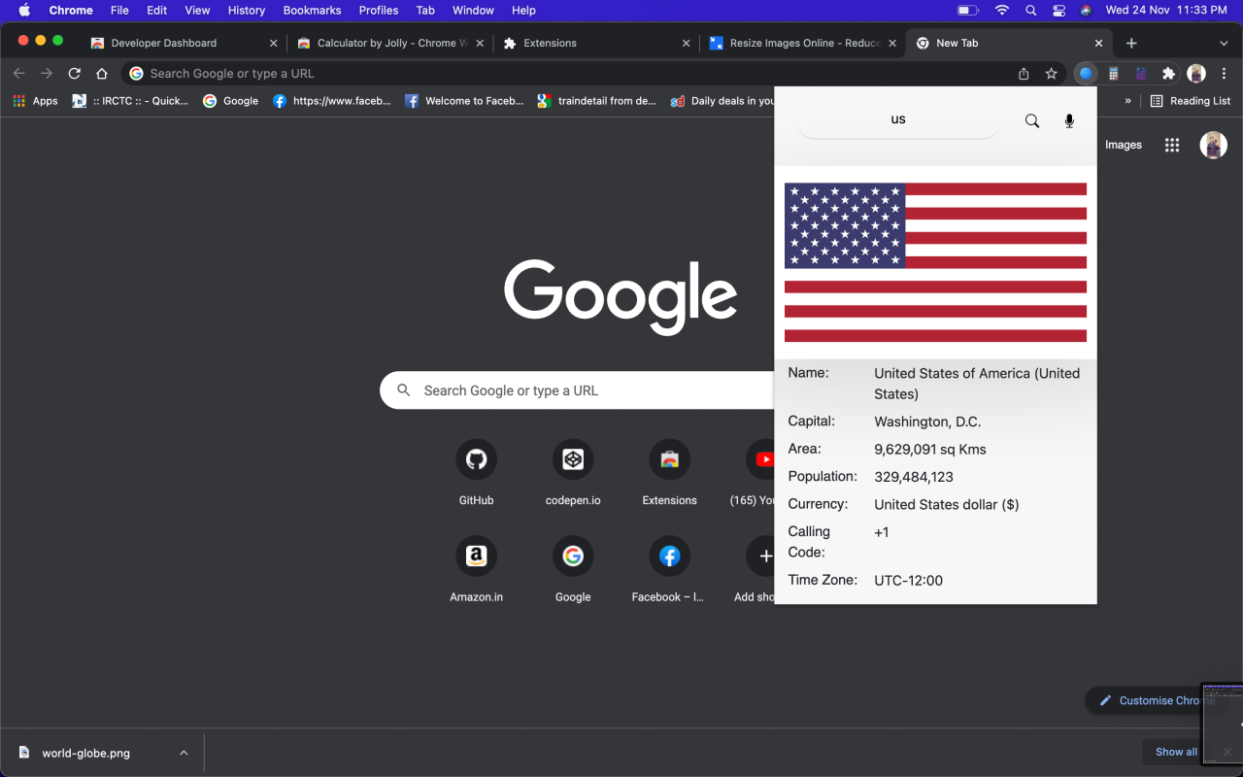Open Spotlight search in menu bar
Viewport: 1243px width, 777px height.
[x=1030, y=10]
